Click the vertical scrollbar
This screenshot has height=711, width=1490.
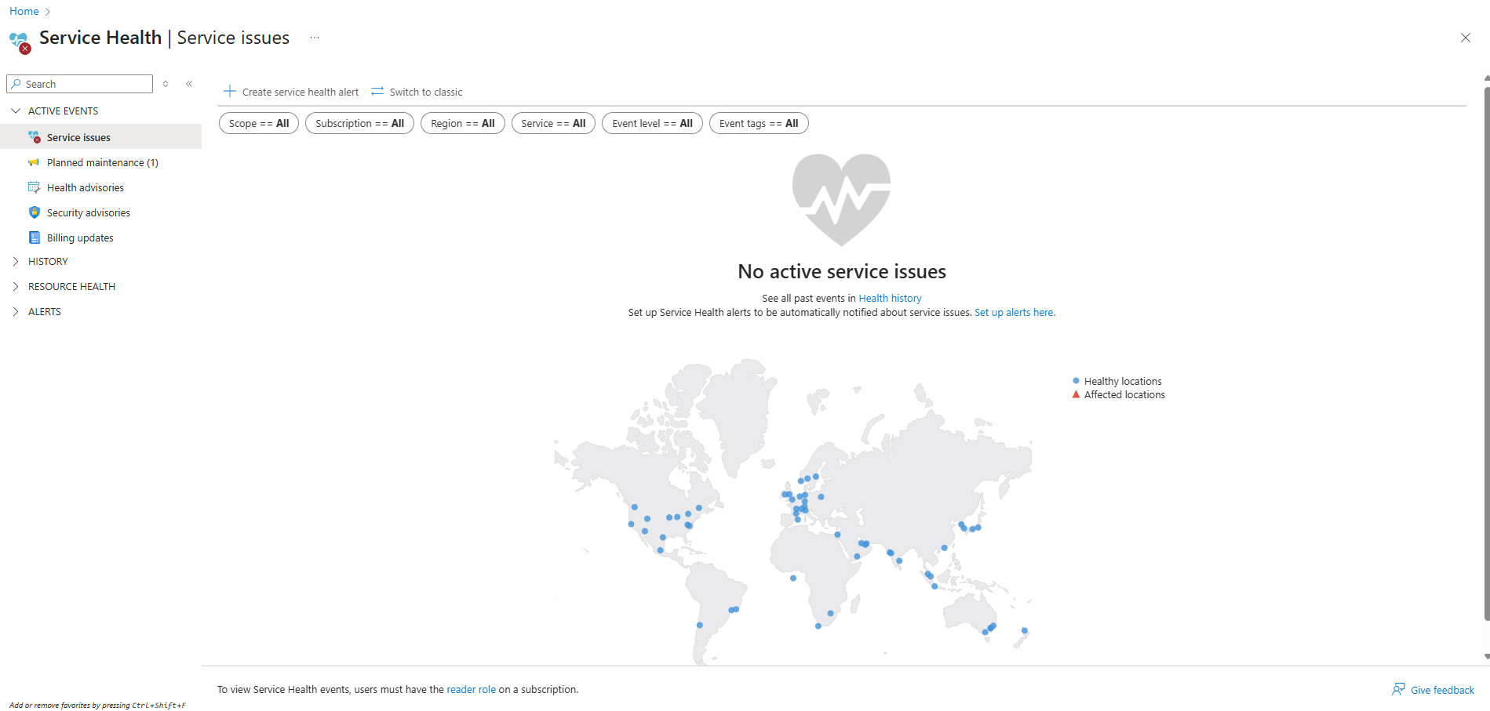(x=1487, y=353)
